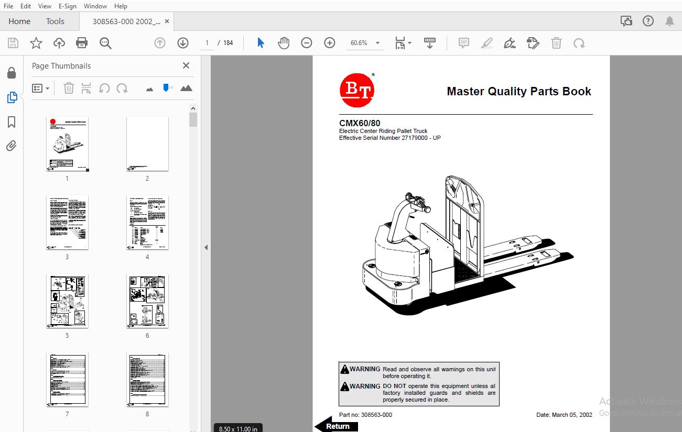Go to the previous page arrow
The height and width of the screenshot is (432, 682).
pyautogui.click(x=160, y=43)
